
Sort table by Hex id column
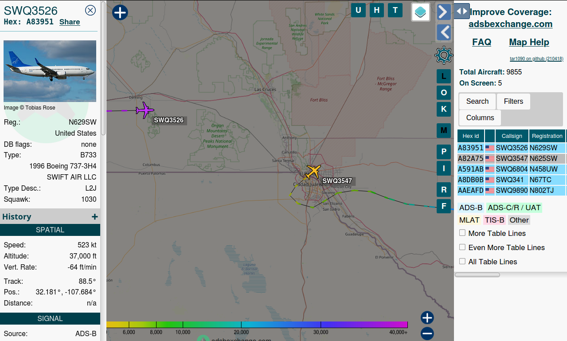coord(471,136)
